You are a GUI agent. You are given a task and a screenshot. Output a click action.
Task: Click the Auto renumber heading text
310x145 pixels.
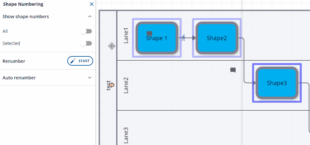coord(19,78)
